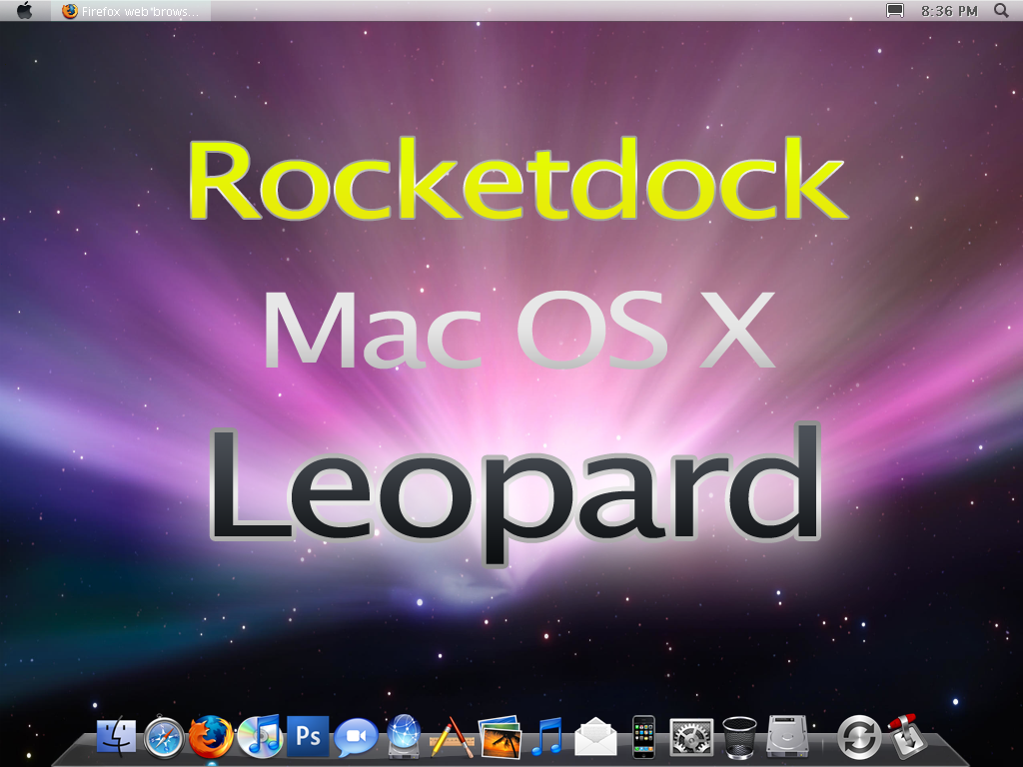This screenshot has height=767, width=1023.
Task: Click the network globe dock icon
Action: tap(402, 739)
